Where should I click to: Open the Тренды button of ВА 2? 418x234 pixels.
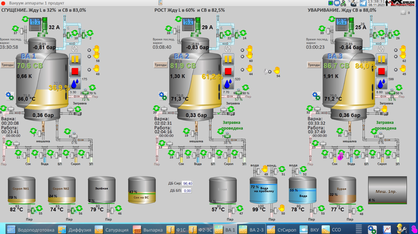coord(161,65)
